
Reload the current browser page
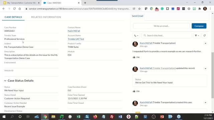(14, 9)
